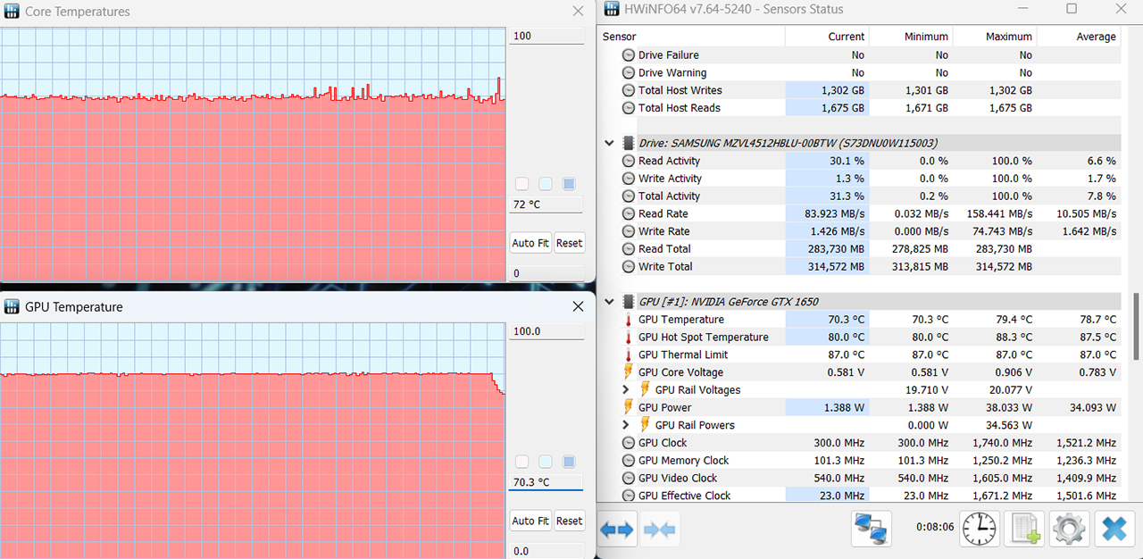Image resolution: width=1143 pixels, height=559 pixels.
Task: Pick the dark blue swatch in GPU Temperature
Action: pos(569,462)
